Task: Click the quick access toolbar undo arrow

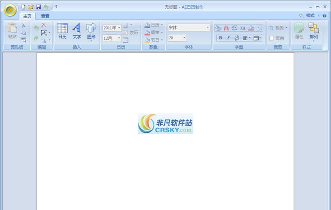Action: click(x=46, y=7)
